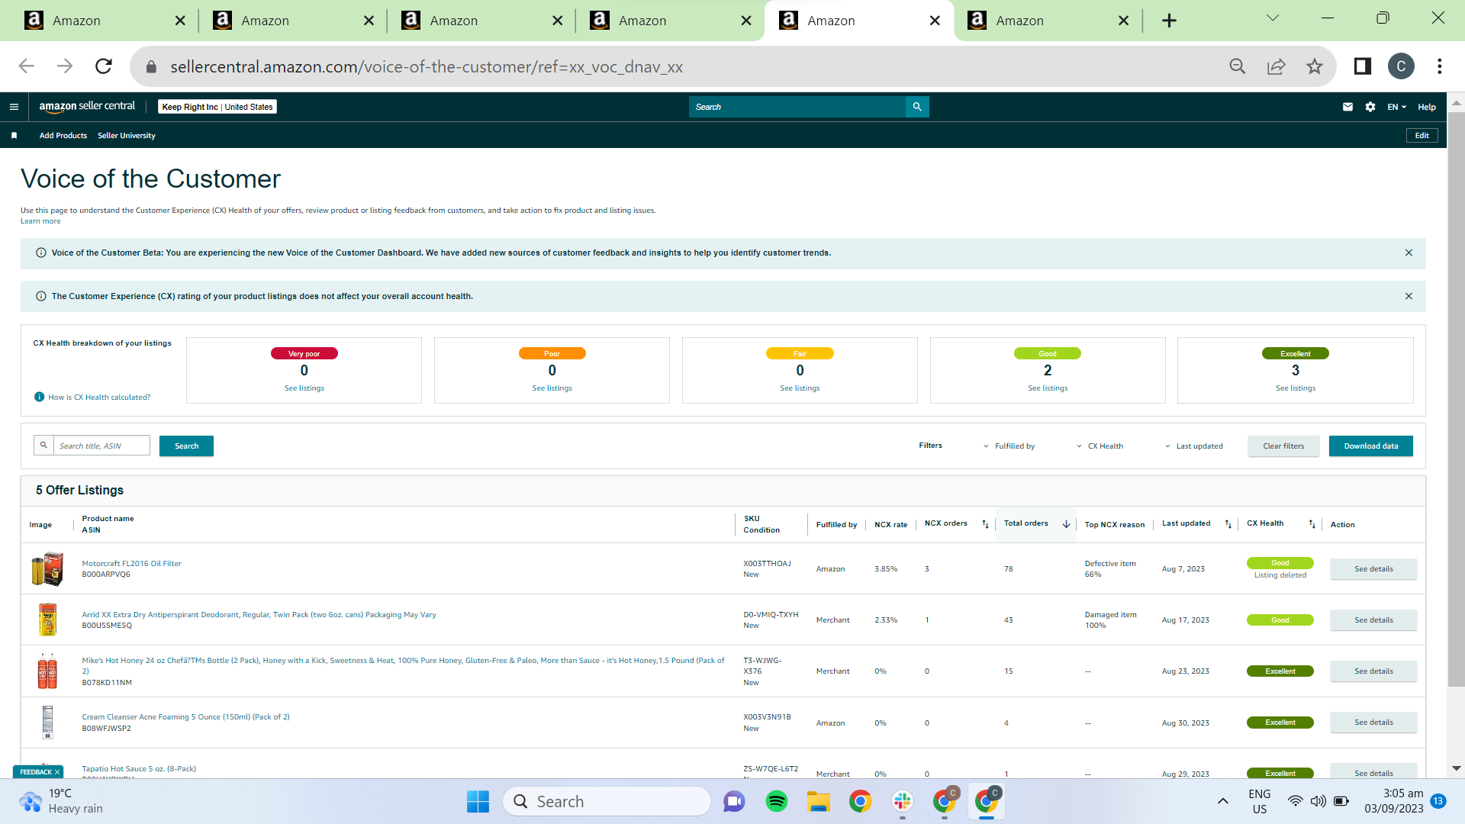
Task: Open the browser side panel icon
Action: (x=1362, y=66)
